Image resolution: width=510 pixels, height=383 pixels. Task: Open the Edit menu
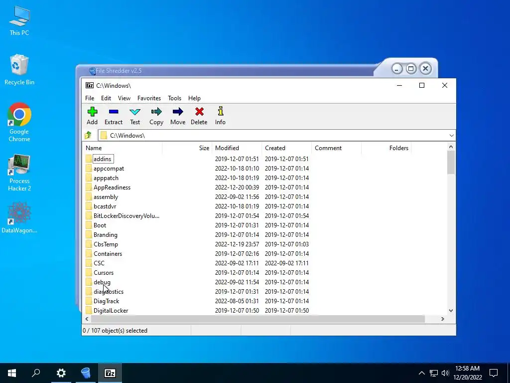[106, 98]
